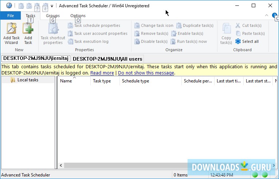Click the Add Task button
This screenshot has width=279, height=179.
coord(28,34)
